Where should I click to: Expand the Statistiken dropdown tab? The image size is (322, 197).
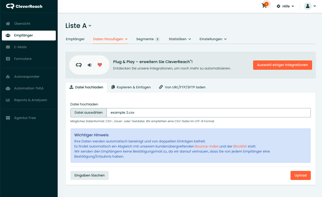180,39
